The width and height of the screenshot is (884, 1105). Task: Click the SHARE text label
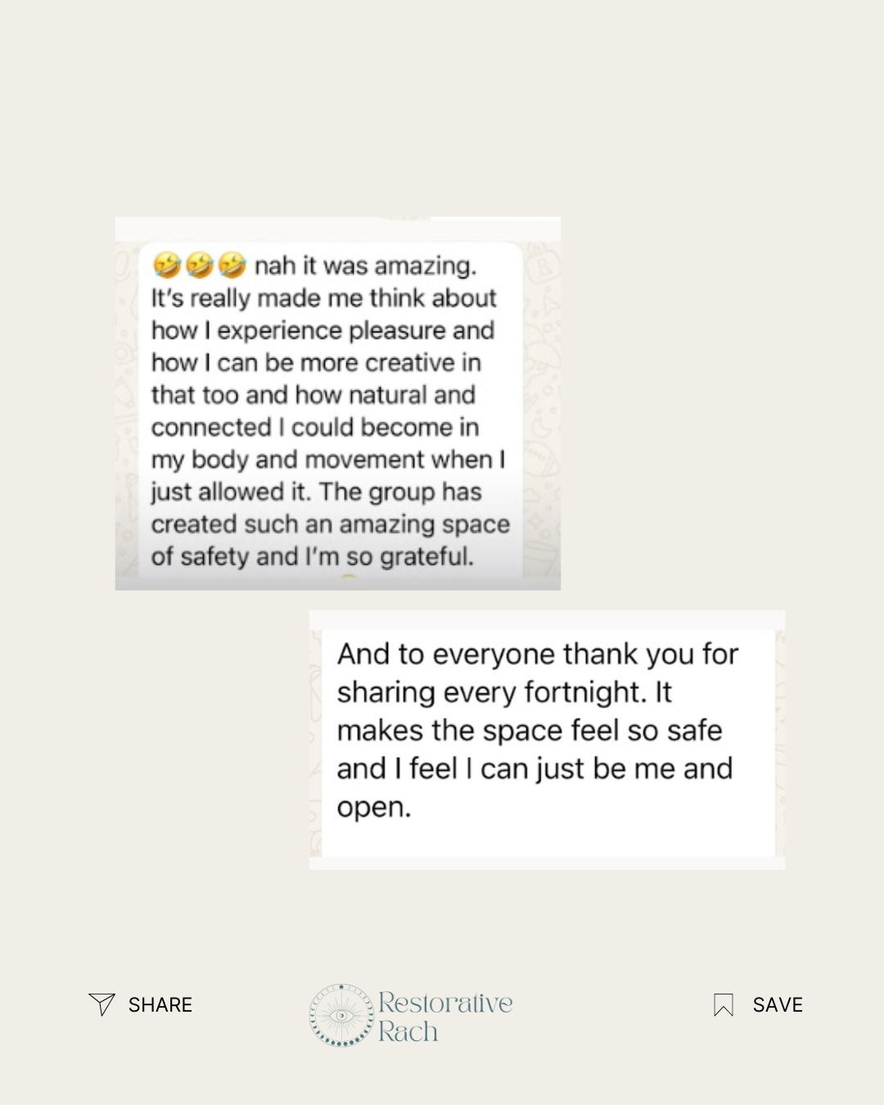[160, 1005]
